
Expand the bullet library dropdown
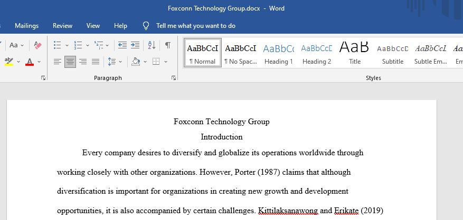click(67, 45)
